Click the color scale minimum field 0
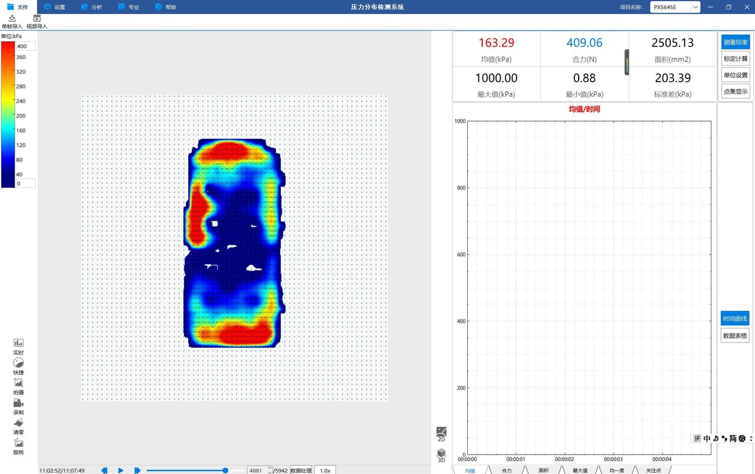 click(x=25, y=183)
